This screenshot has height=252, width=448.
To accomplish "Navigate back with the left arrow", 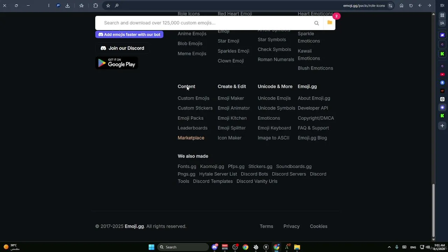I will [x=420, y=6].
